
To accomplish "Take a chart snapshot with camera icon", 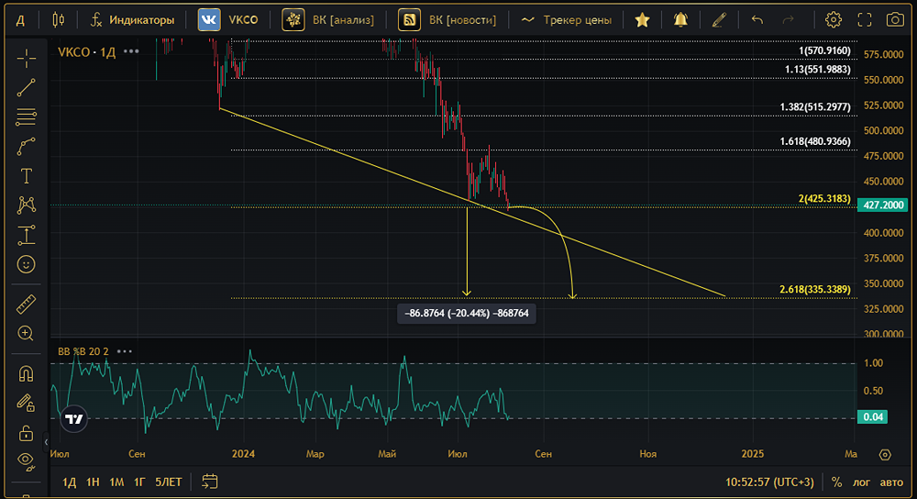I will (894, 19).
